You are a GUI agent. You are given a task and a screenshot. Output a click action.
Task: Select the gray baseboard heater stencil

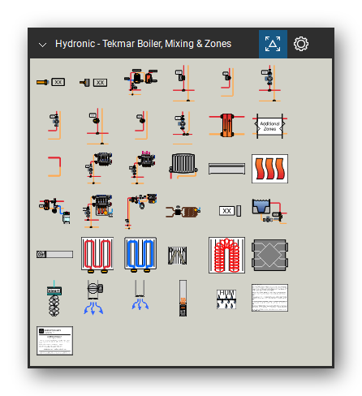click(226, 169)
